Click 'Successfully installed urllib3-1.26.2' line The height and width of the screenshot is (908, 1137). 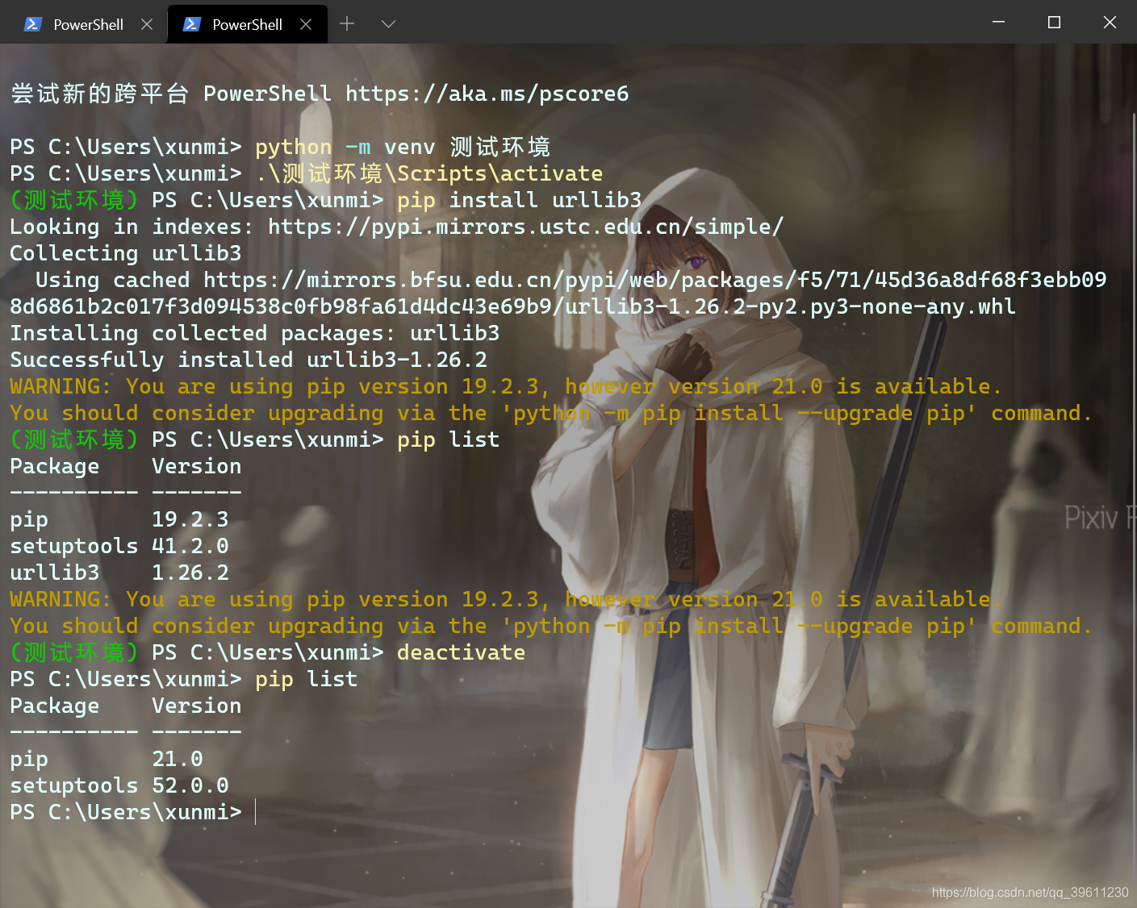(x=249, y=360)
